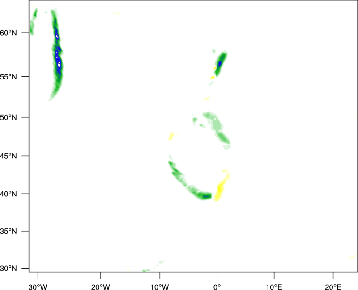The height and width of the screenshot is (290, 358).
Task: Click the 10°E longitude label
Action: point(274,287)
